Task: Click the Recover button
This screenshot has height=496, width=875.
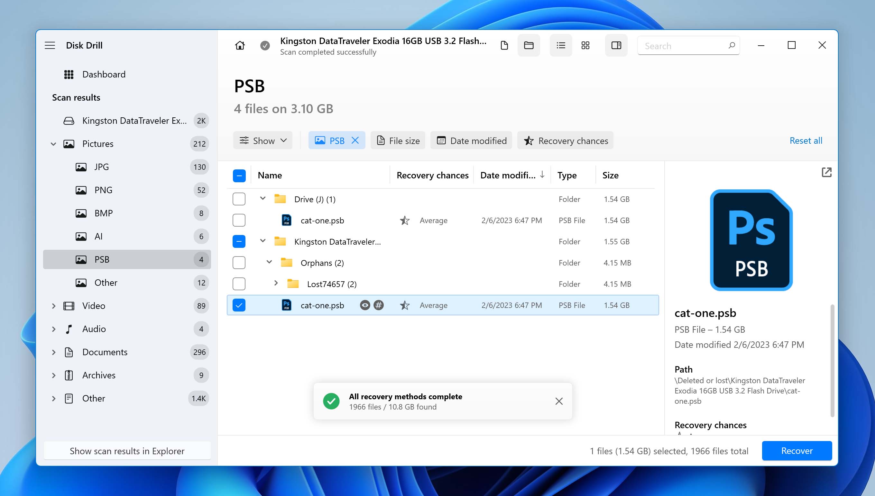Action: coord(796,450)
